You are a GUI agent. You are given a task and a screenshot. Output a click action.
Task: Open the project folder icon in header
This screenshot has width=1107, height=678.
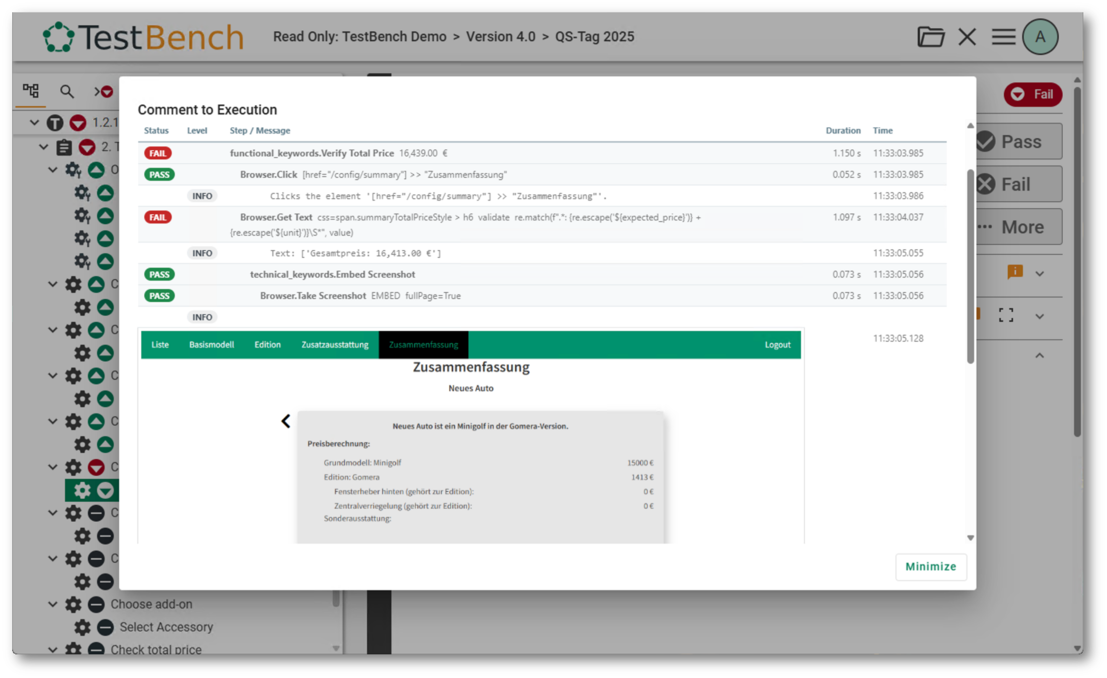point(930,36)
